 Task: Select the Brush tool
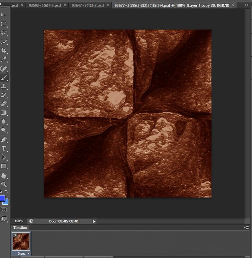(4, 78)
